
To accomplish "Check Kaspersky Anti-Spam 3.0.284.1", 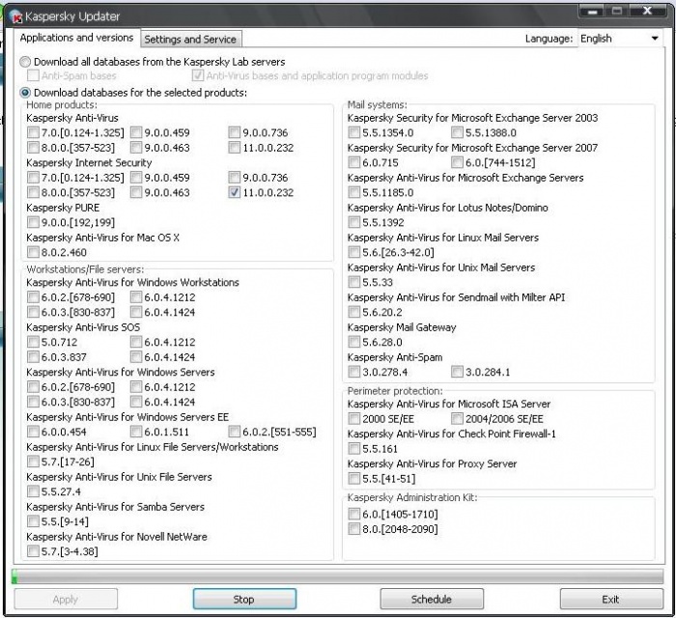I will coord(457,372).
